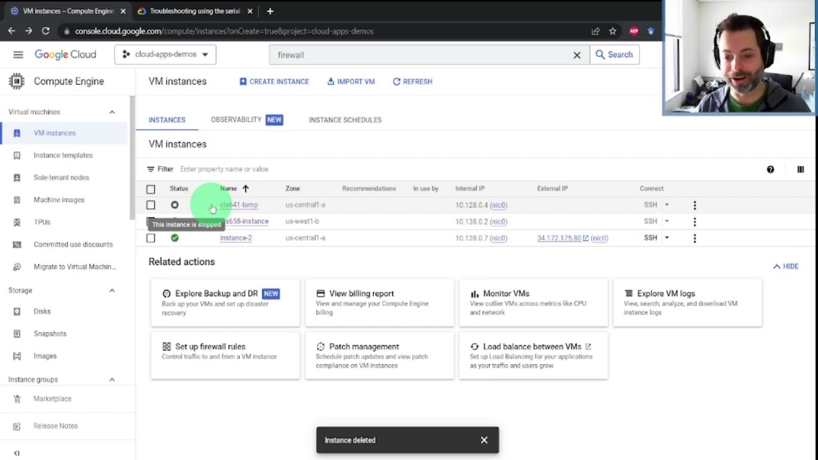Screen dimensions: 818x460
Task: Open more actions menu for cis641-lamp
Action: (695, 205)
